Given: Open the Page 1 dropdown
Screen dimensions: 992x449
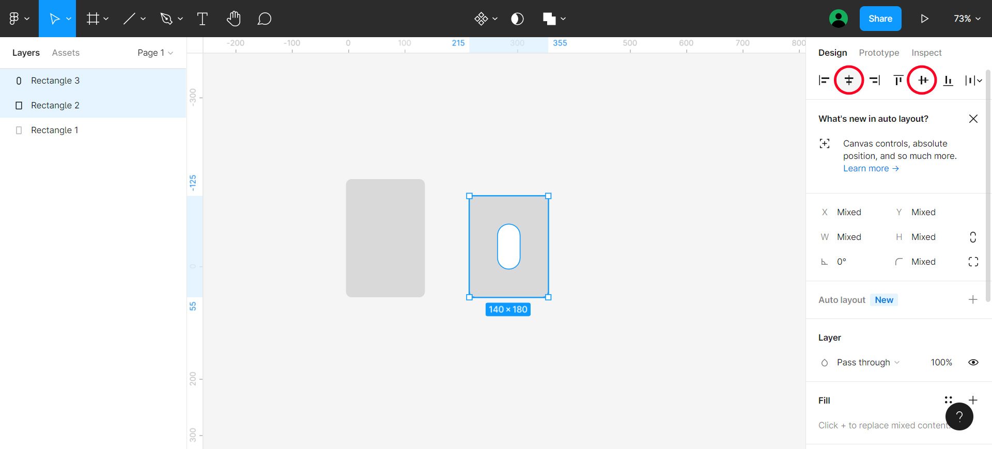Looking at the screenshot, I should coord(155,53).
